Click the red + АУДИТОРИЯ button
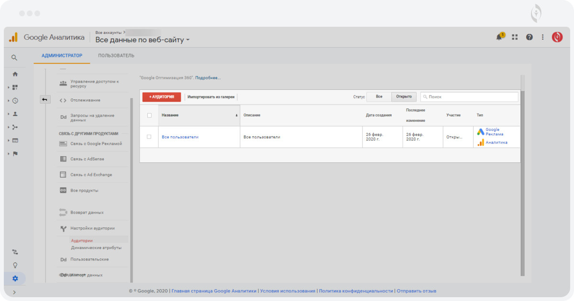The height and width of the screenshot is (301, 574). click(x=162, y=97)
